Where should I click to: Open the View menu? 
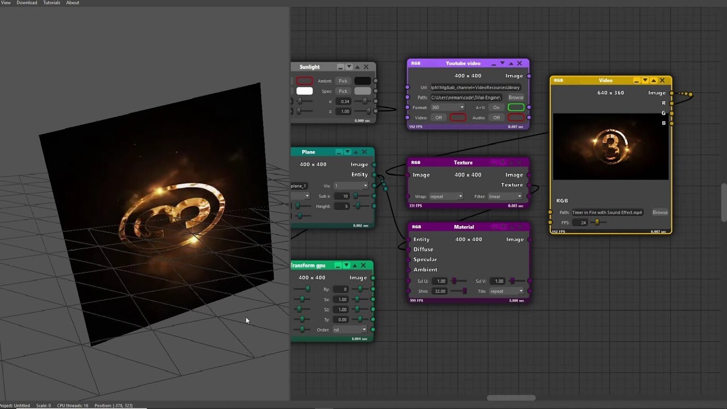coord(6,3)
